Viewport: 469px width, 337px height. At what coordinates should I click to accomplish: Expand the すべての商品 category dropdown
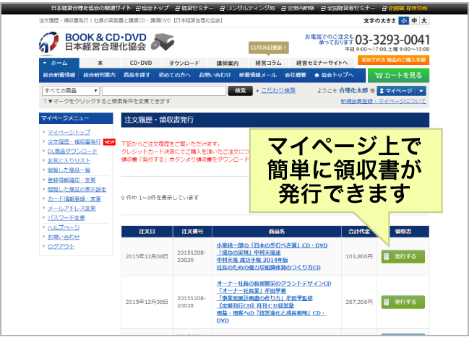pos(70,91)
